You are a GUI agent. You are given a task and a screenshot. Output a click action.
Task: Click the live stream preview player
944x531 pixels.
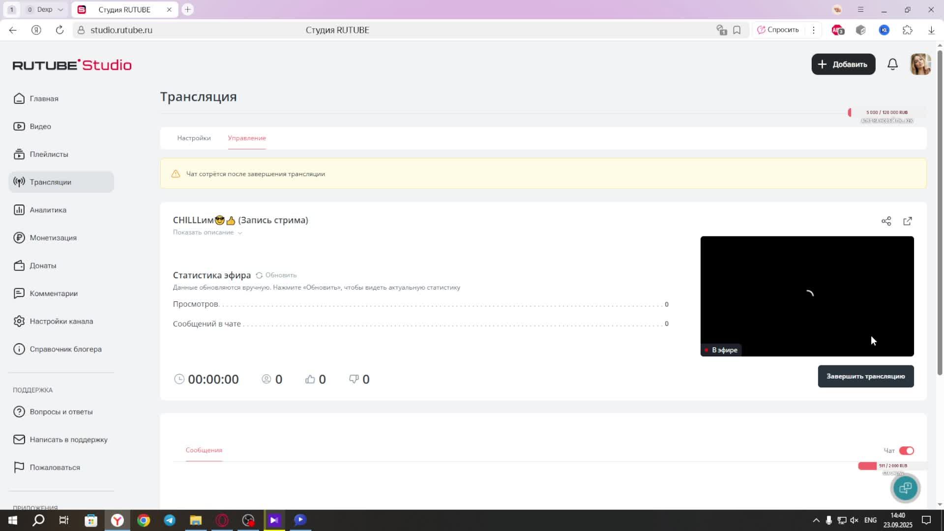point(806,295)
